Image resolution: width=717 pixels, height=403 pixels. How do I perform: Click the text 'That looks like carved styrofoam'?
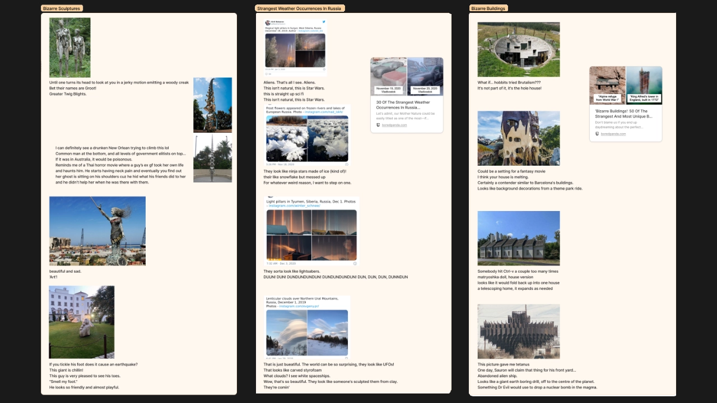tap(293, 370)
